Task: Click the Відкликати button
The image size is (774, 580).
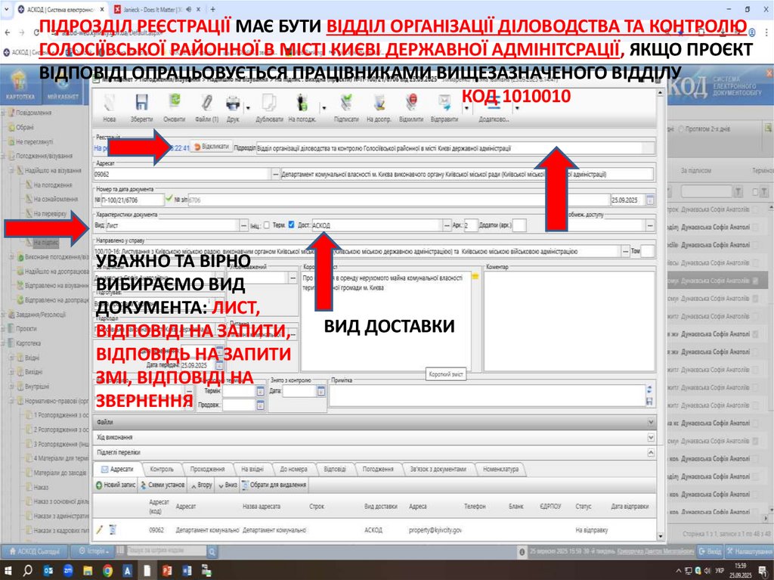Action: (x=211, y=147)
